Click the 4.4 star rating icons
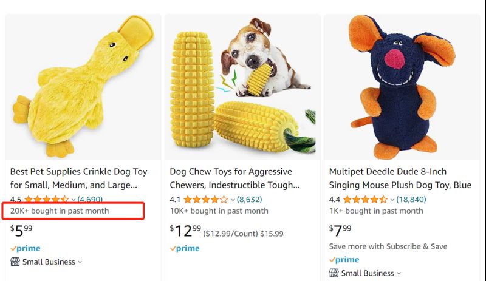Screen dimensions: 486x281 [x=365, y=199]
